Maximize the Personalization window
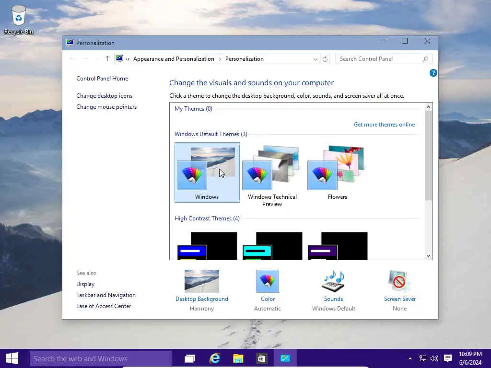 pyautogui.click(x=405, y=41)
